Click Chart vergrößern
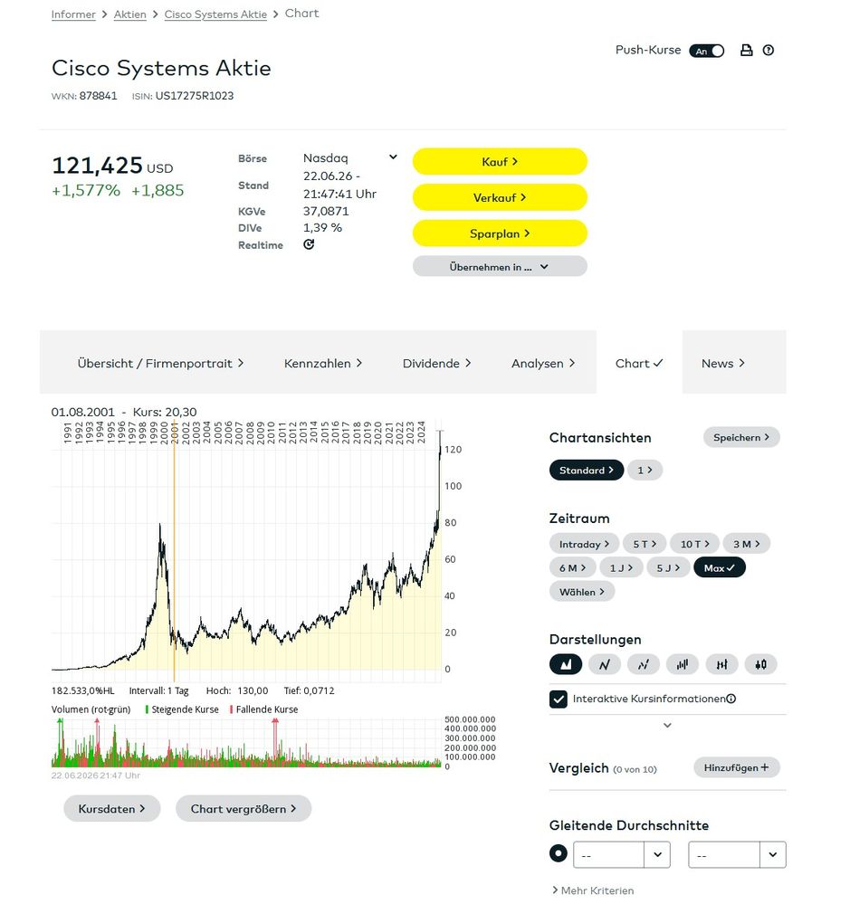The height and width of the screenshot is (904, 850). pos(244,808)
